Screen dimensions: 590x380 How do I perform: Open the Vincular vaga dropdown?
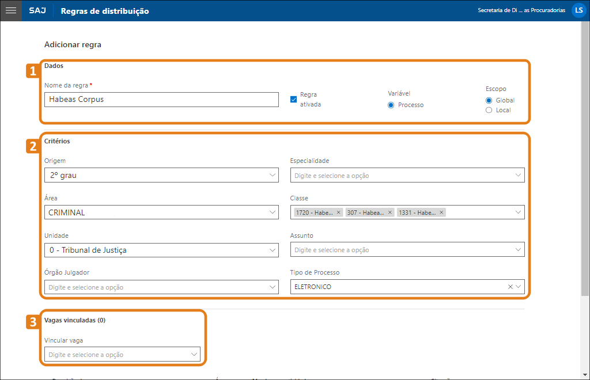(x=122, y=355)
